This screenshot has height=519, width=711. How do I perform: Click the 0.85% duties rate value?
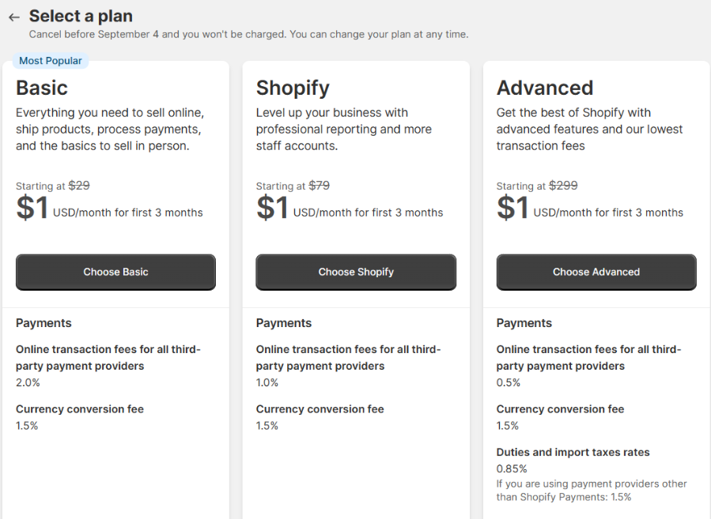pyautogui.click(x=512, y=468)
